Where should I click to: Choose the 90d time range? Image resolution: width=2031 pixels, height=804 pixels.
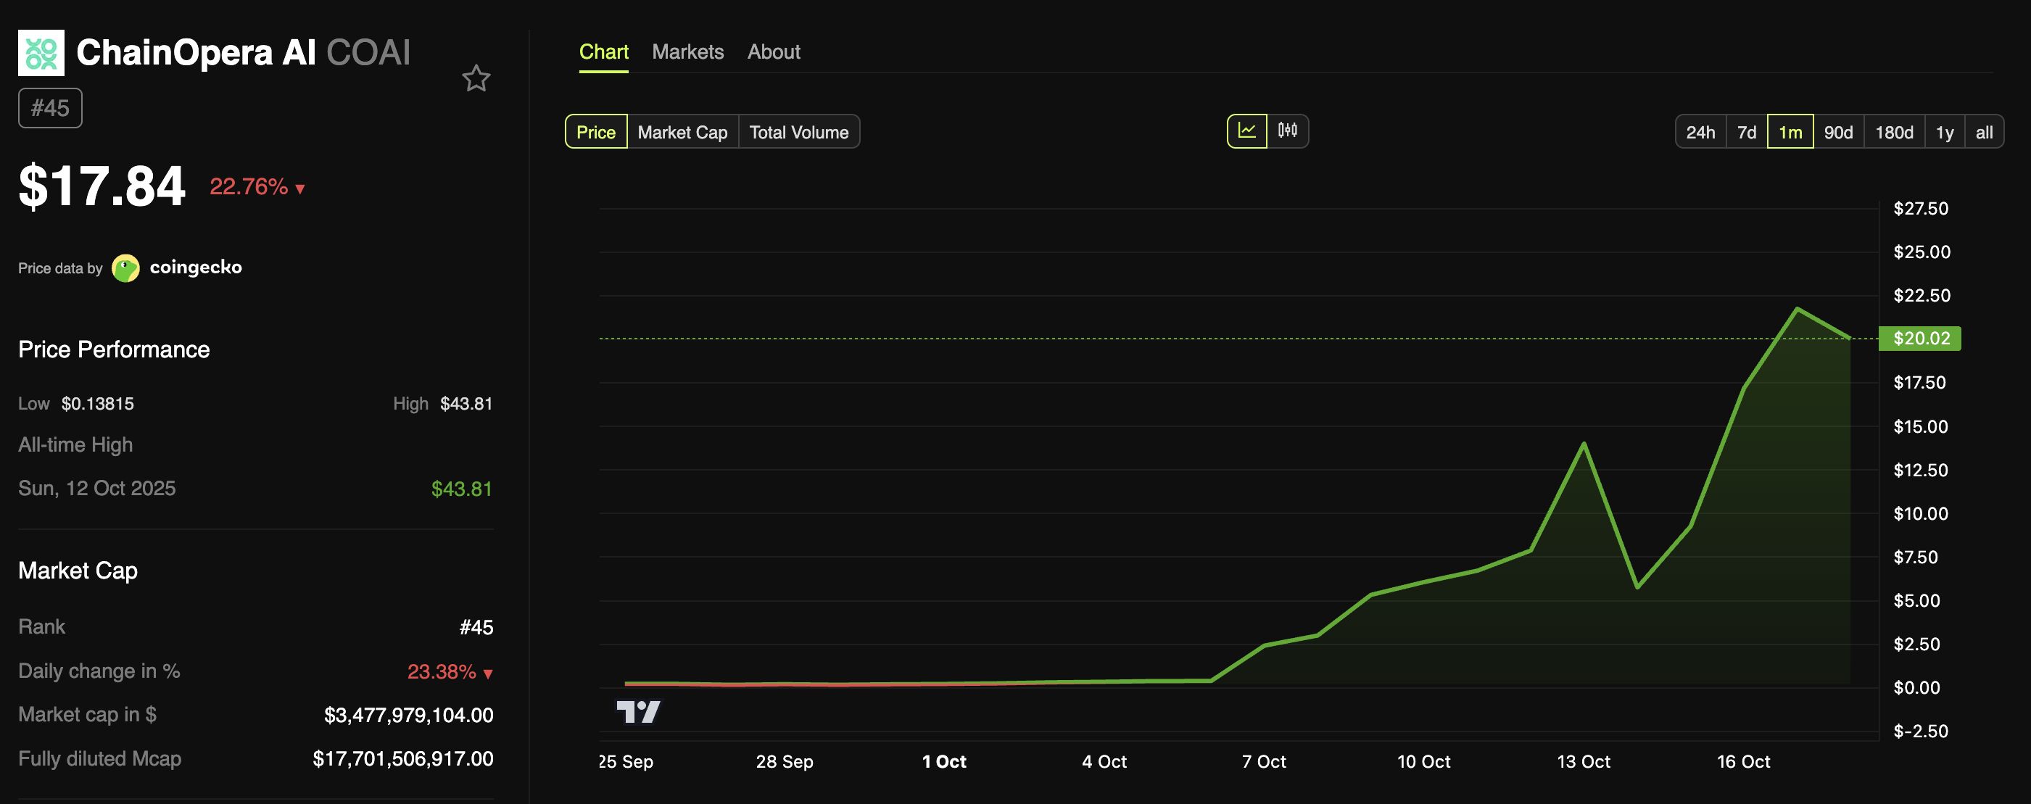[1838, 132]
